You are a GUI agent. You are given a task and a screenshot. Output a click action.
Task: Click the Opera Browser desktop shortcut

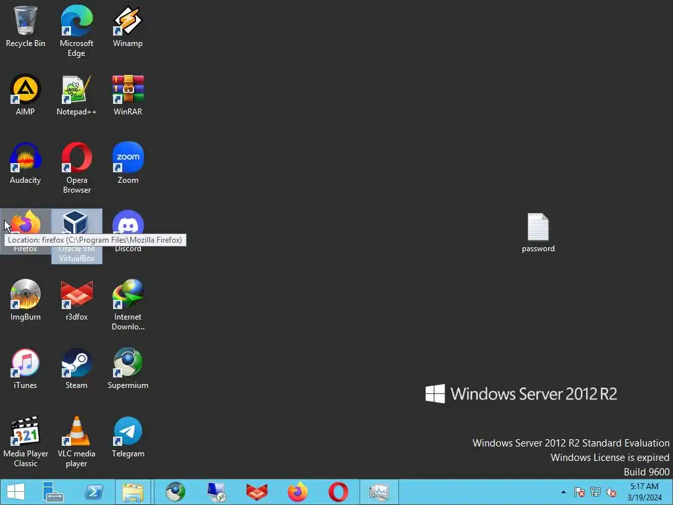(76, 168)
